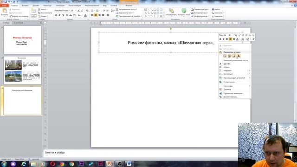Open Microsoft Word from the taskbar
This screenshot has height=167, width=297.
tap(129, 164)
